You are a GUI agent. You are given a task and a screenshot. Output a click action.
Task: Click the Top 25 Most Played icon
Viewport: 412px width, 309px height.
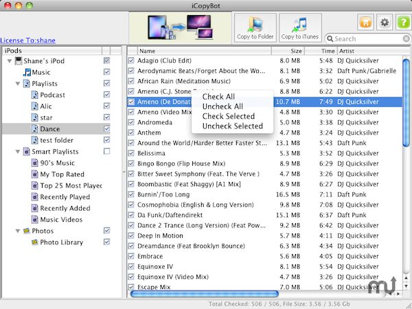point(35,185)
